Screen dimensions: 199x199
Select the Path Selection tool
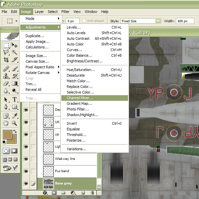(x=6, y=99)
